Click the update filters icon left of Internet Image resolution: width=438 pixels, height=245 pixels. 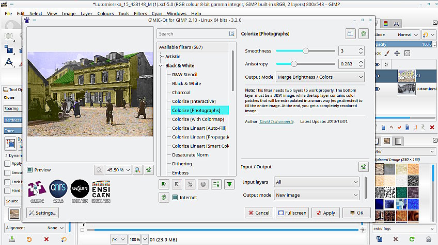point(164,197)
